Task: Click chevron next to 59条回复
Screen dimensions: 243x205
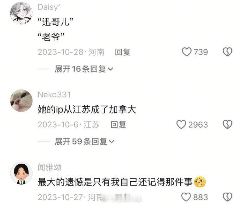Action: (x=112, y=141)
